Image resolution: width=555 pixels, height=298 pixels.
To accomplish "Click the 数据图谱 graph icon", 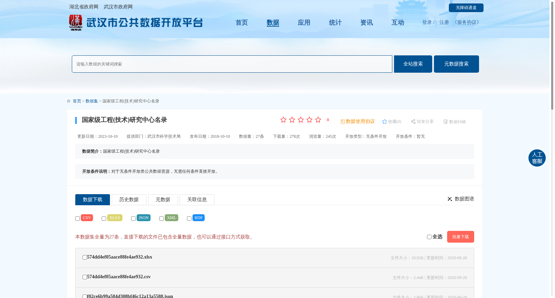I will (450, 199).
